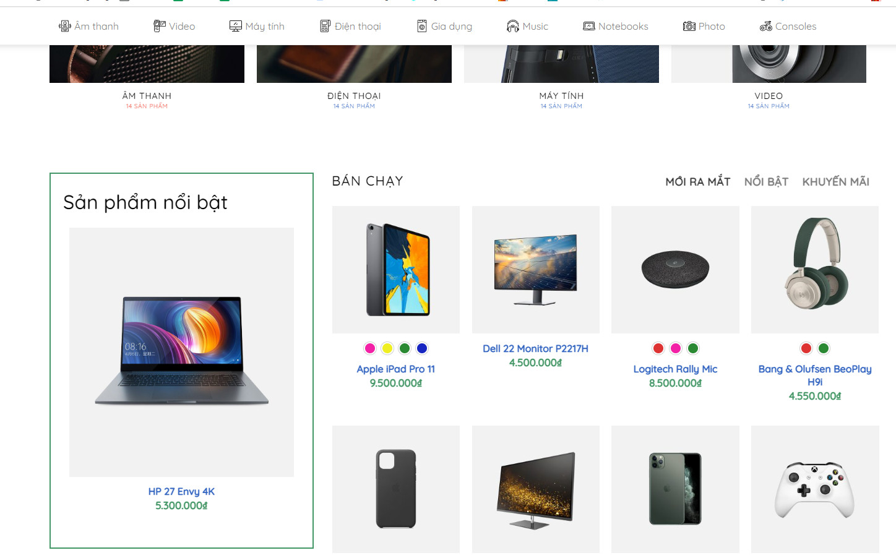The image size is (896, 558).
Task: Click the HP 27 Envy 4K featured product
Action: (x=181, y=491)
